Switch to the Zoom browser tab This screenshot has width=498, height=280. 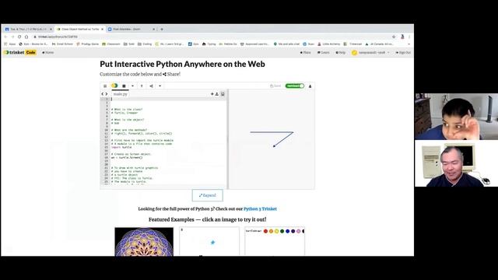132,29
